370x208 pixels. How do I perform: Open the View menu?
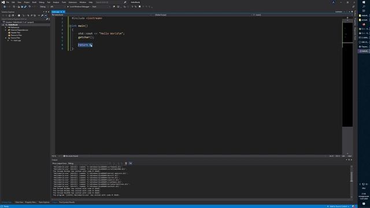click(x=19, y=2)
